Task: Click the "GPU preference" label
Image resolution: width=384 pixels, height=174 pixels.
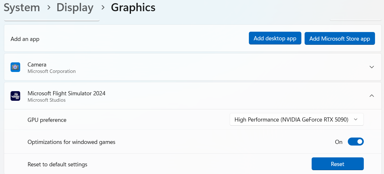Action: coord(47,120)
